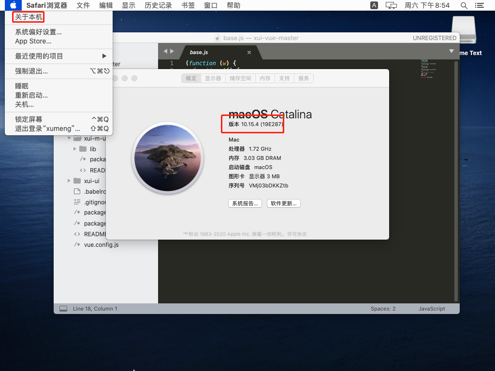The image size is (495, 371).
Task: Open the Apple menu icon
Action: click(x=13, y=5)
